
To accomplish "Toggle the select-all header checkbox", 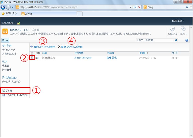I will [32, 53].
